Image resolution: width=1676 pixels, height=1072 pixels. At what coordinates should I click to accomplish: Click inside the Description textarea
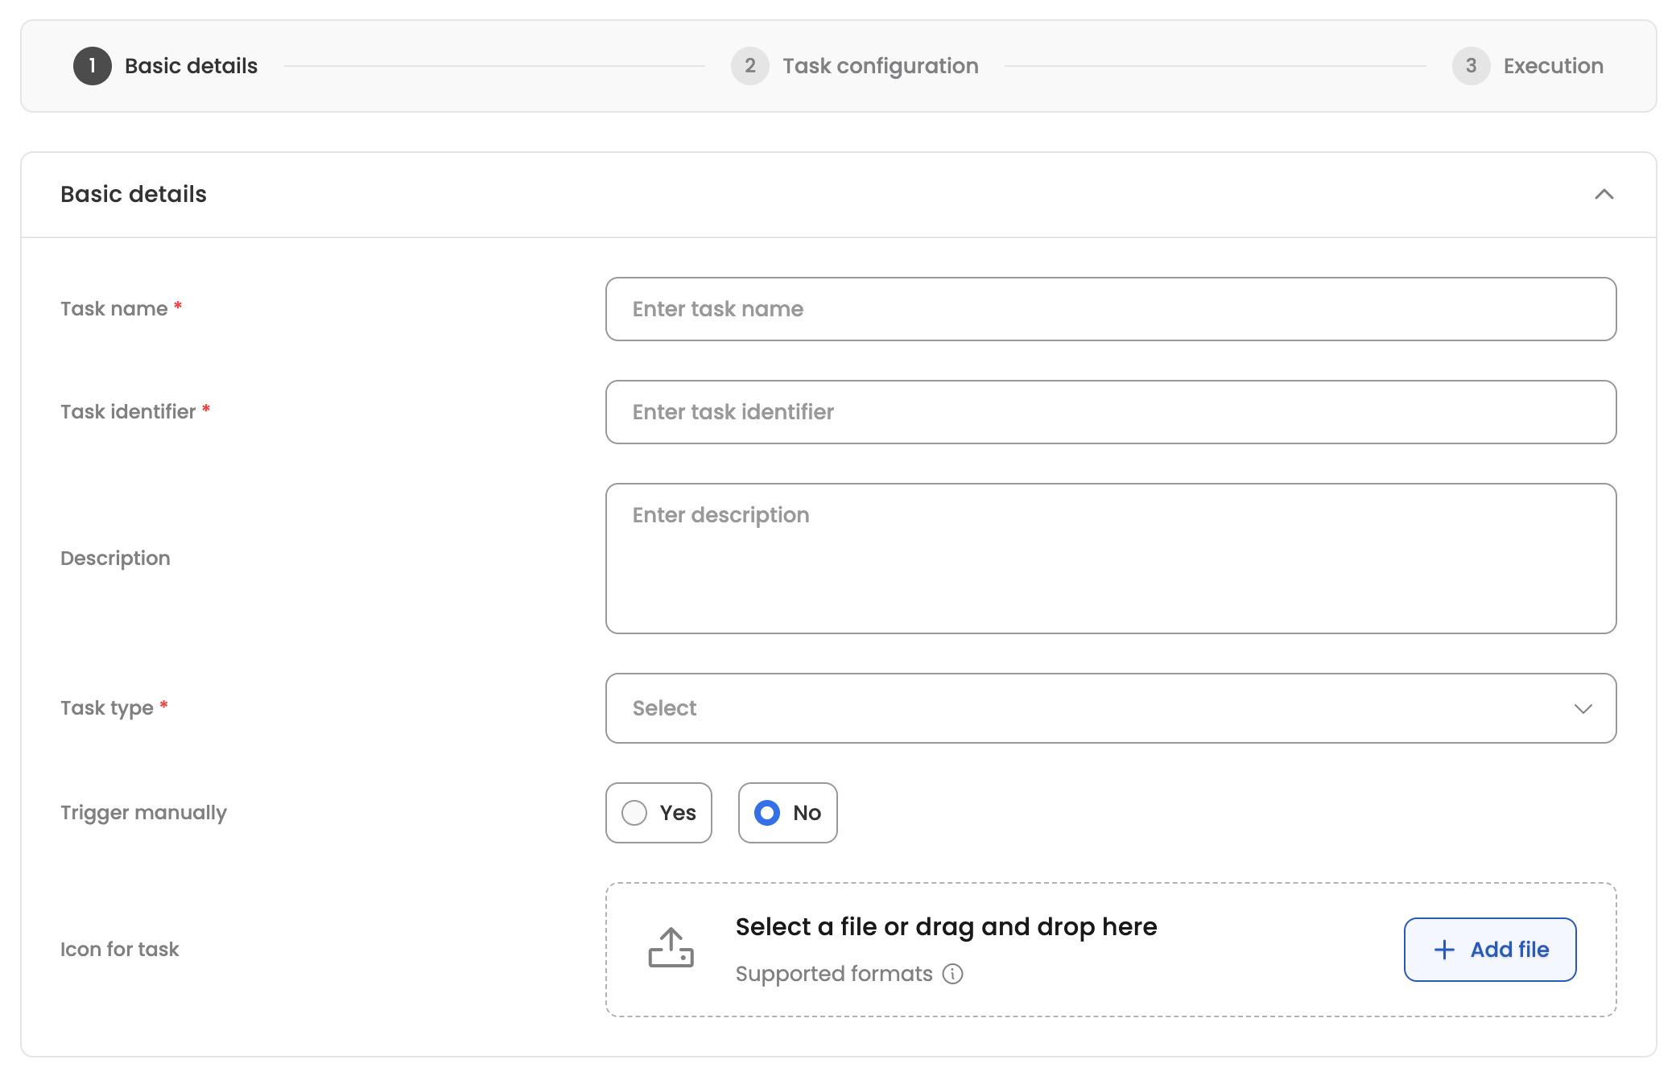point(1110,559)
